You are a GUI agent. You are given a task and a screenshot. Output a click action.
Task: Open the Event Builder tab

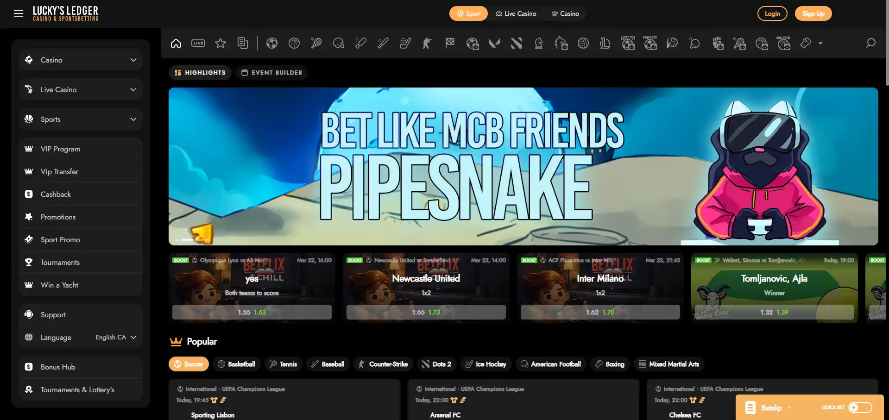click(x=272, y=73)
